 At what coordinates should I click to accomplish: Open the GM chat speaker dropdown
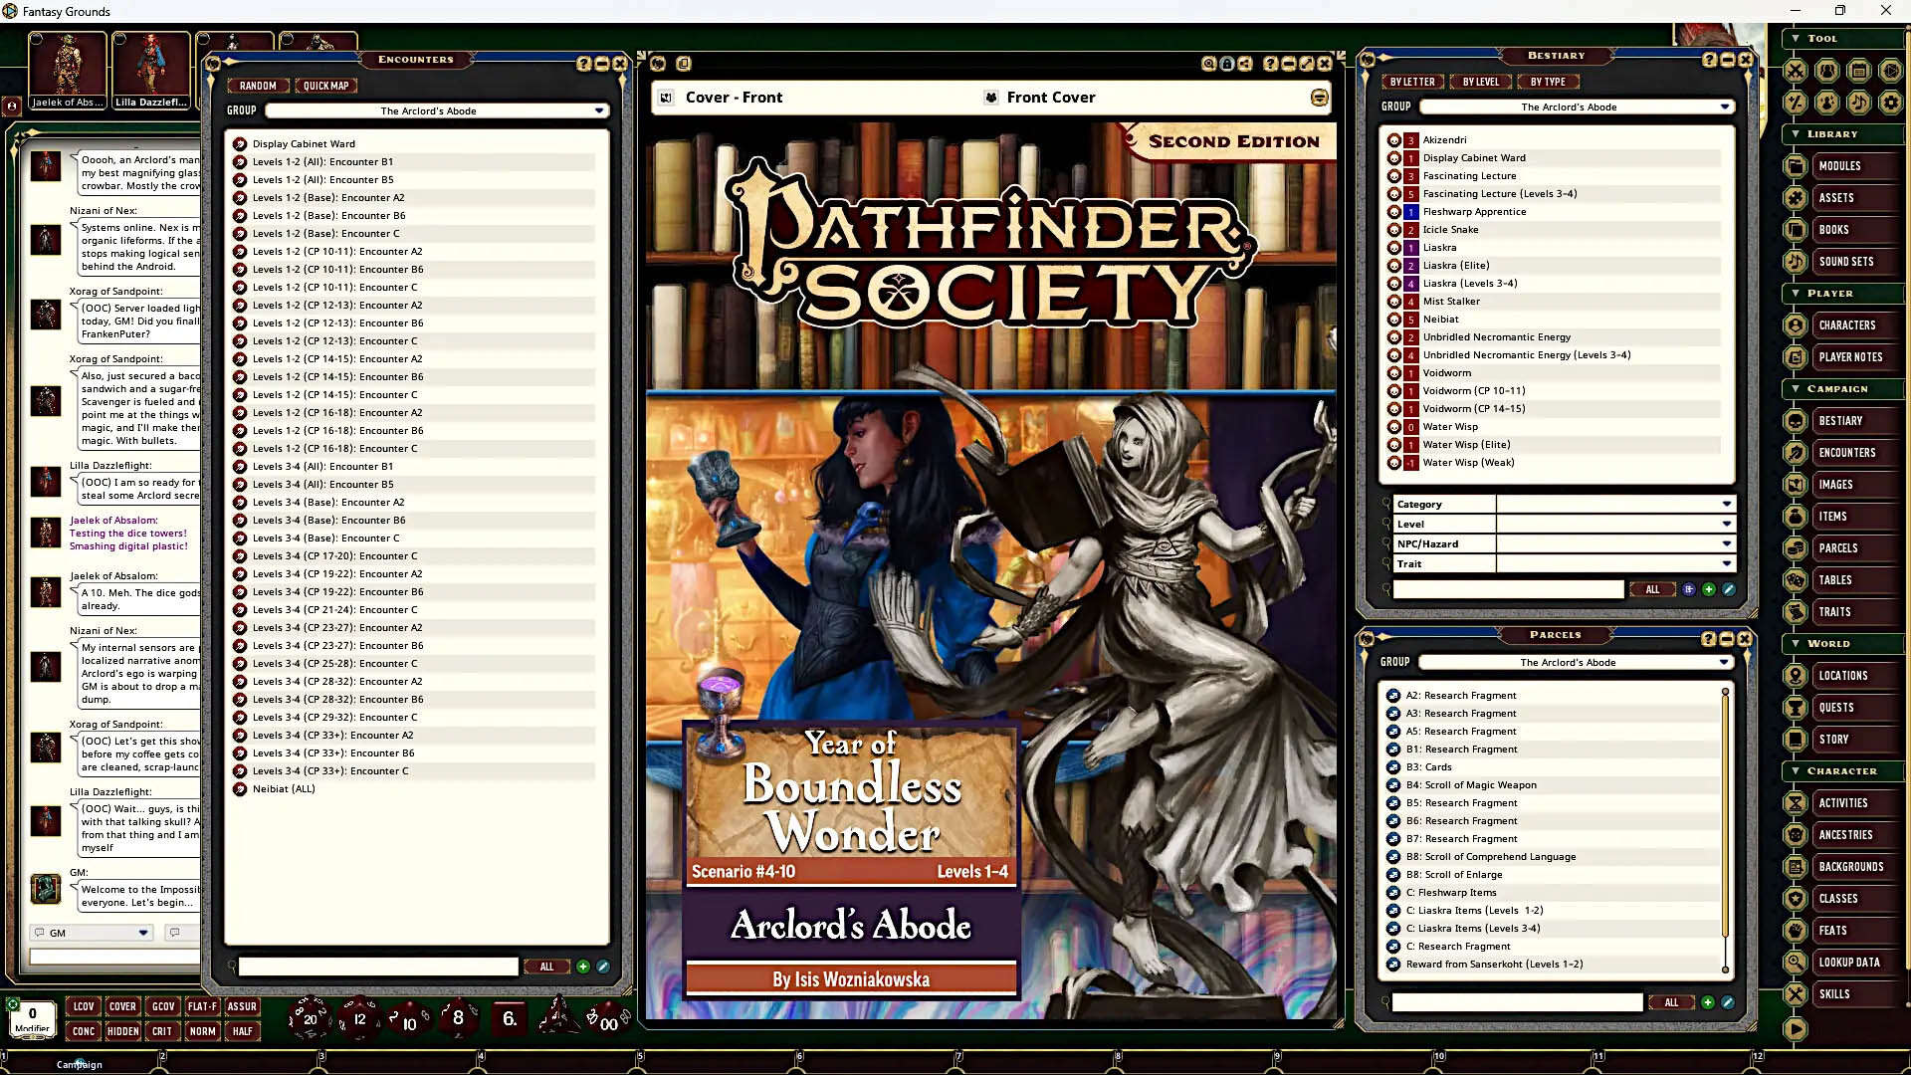[91, 933]
